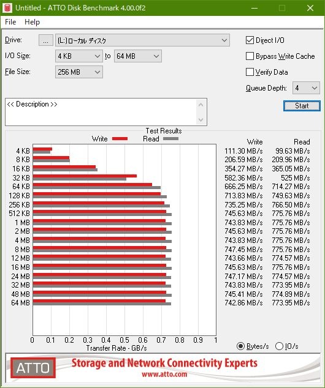This screenshot has height=388, width=325.
Task: Click the 582.36 MB/s write value
Action: [243, 177]
